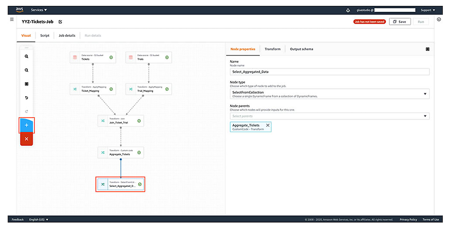
Task: Open the Privacy Policy link
Action: (x=408, y=220)
